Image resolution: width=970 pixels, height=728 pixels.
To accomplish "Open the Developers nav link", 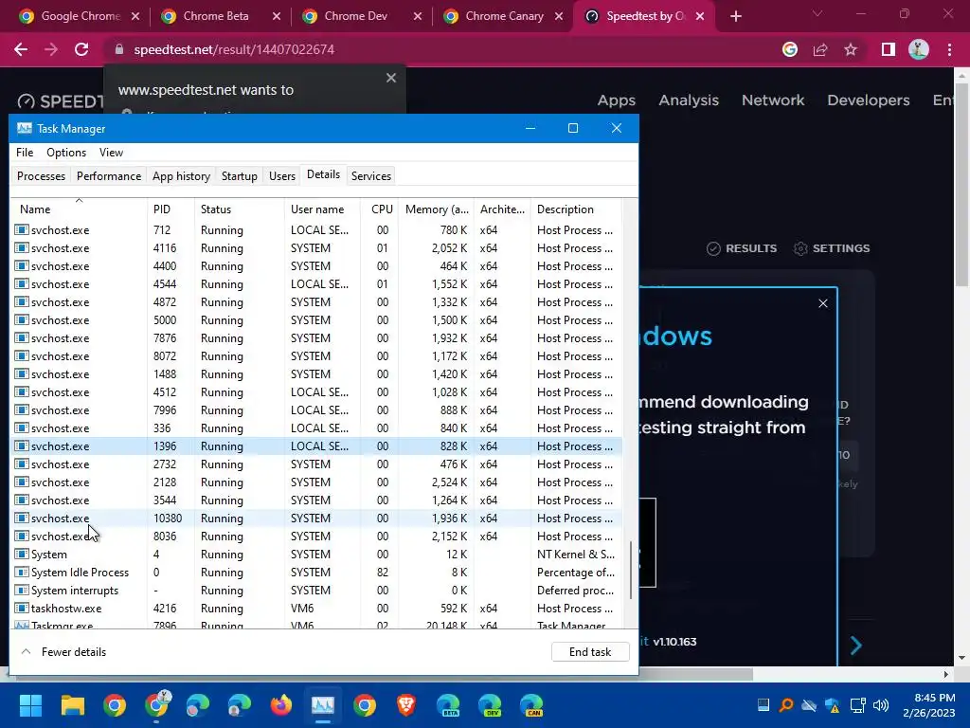I will pyautogui.click(x=869, y=100).
